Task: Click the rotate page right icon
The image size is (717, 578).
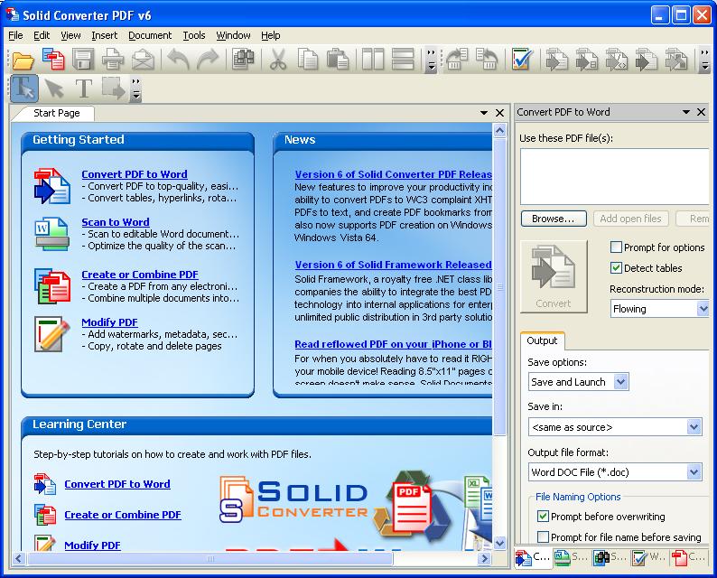Action: (487, 60)
